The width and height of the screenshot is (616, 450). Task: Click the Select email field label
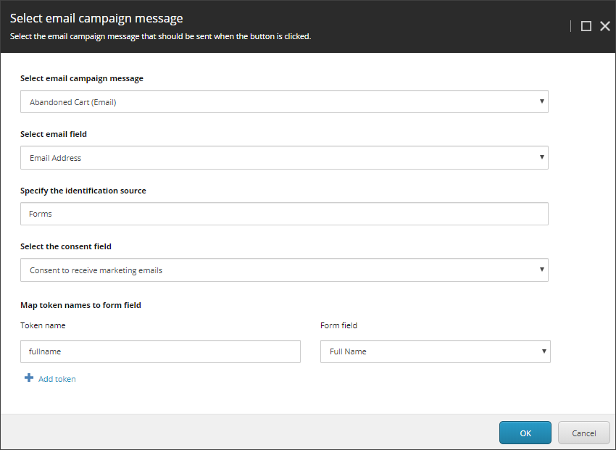pos(54,134)
